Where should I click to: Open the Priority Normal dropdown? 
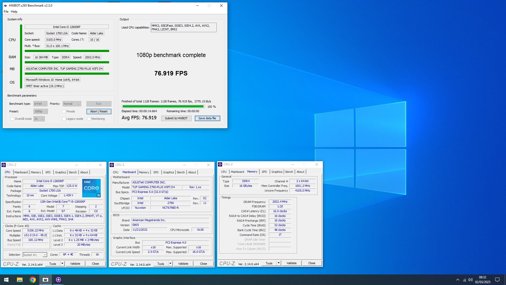pyautogui.click(x=72, y=104)
